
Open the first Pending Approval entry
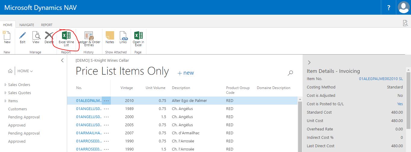point(24,117)
